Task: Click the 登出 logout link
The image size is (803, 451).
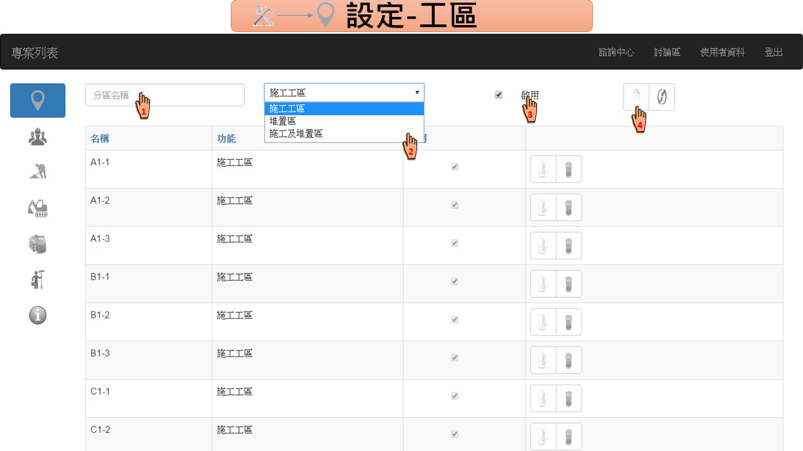Action: click(773, 53)
